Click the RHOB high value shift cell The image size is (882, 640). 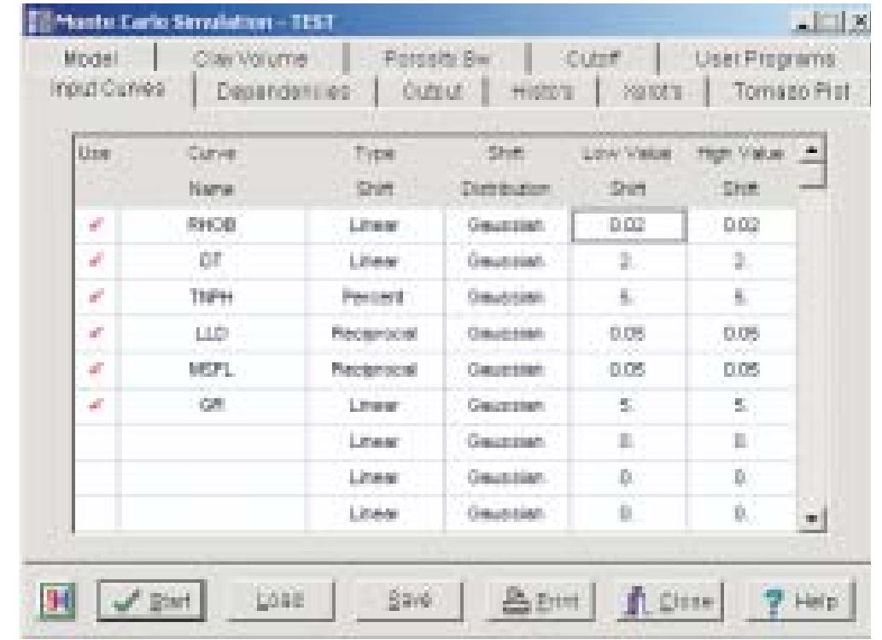click(741, 226)
